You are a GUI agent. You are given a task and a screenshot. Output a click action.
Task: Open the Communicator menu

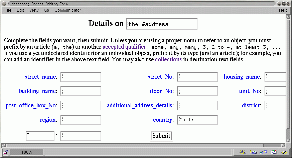[x=67, y=10]
